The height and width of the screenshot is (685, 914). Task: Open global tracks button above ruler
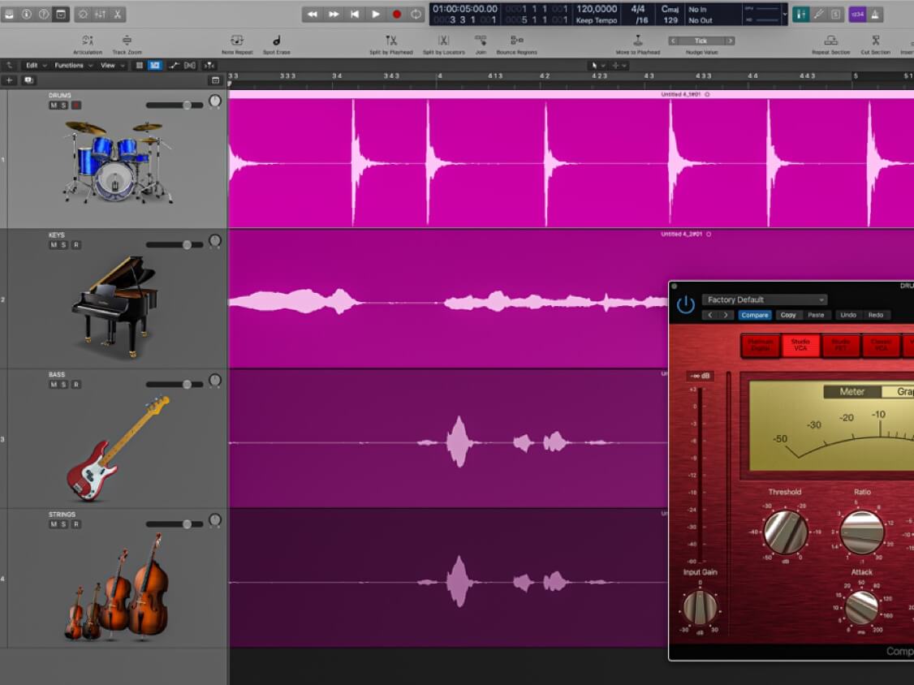pos(215,80)
